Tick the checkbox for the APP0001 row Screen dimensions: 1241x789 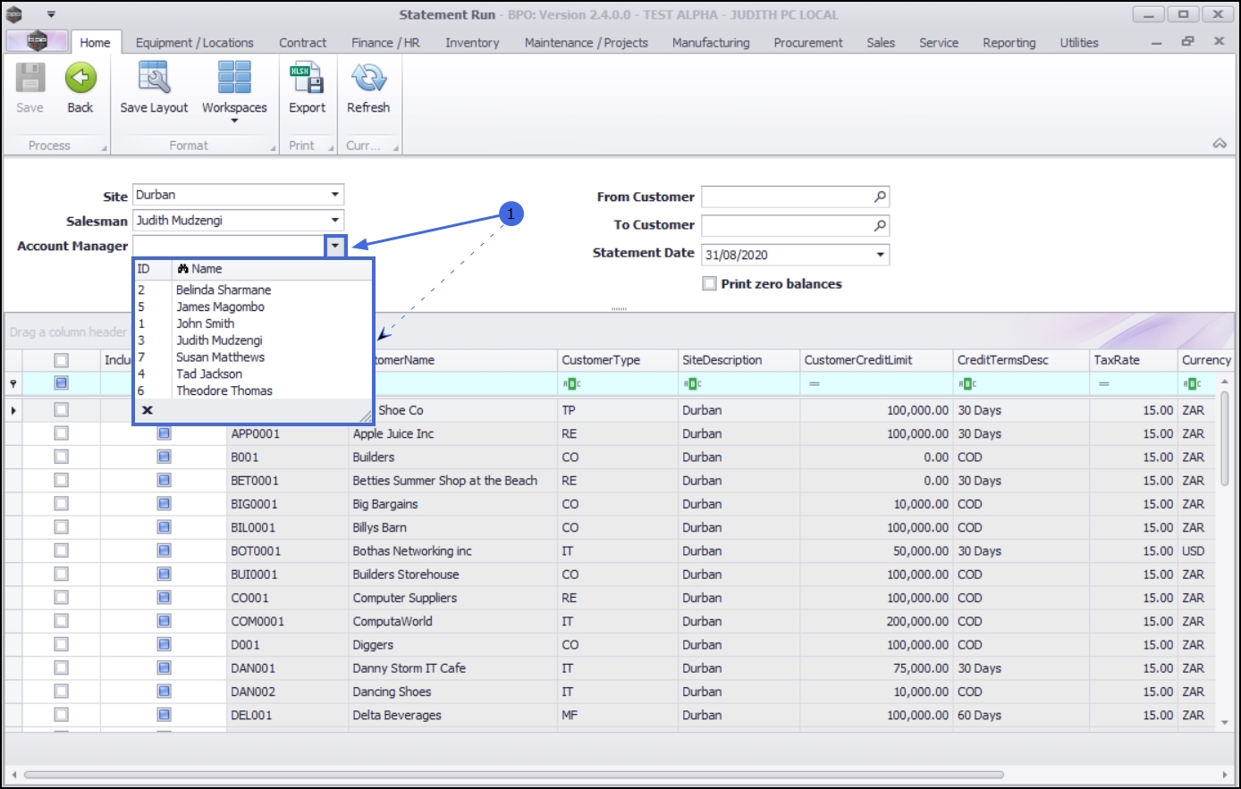click(61, 433)
